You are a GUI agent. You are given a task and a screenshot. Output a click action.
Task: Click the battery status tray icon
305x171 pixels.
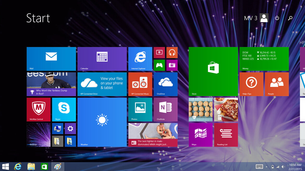click(272, 167)
